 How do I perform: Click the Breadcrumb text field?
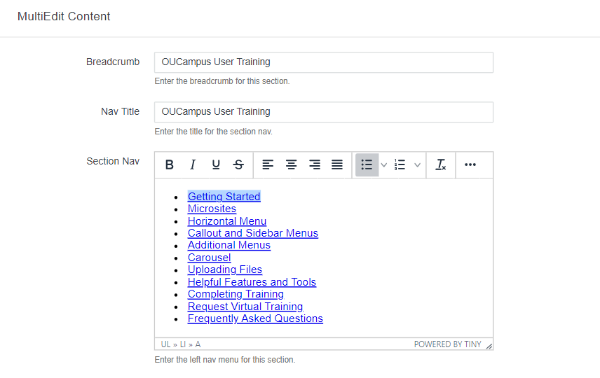pos(323,62)
